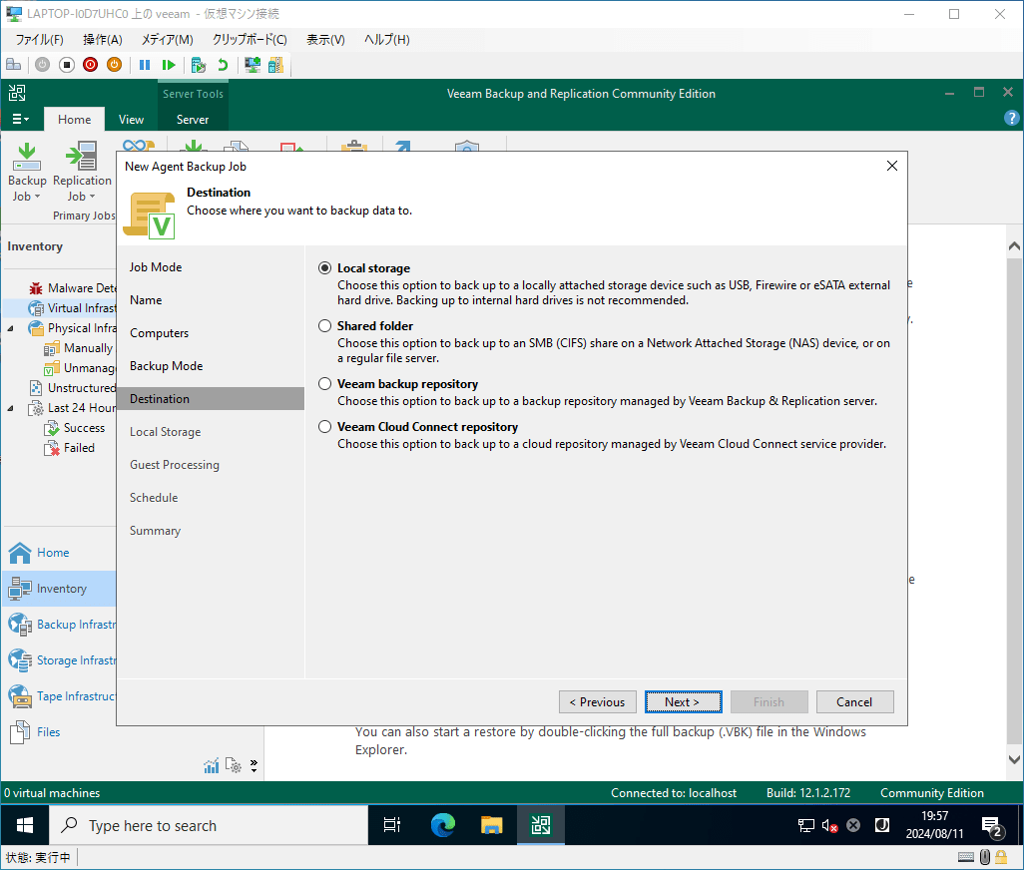The image size is (1024, 870).
Task: Go back with the Previous button
Action: tap(598, 702)
